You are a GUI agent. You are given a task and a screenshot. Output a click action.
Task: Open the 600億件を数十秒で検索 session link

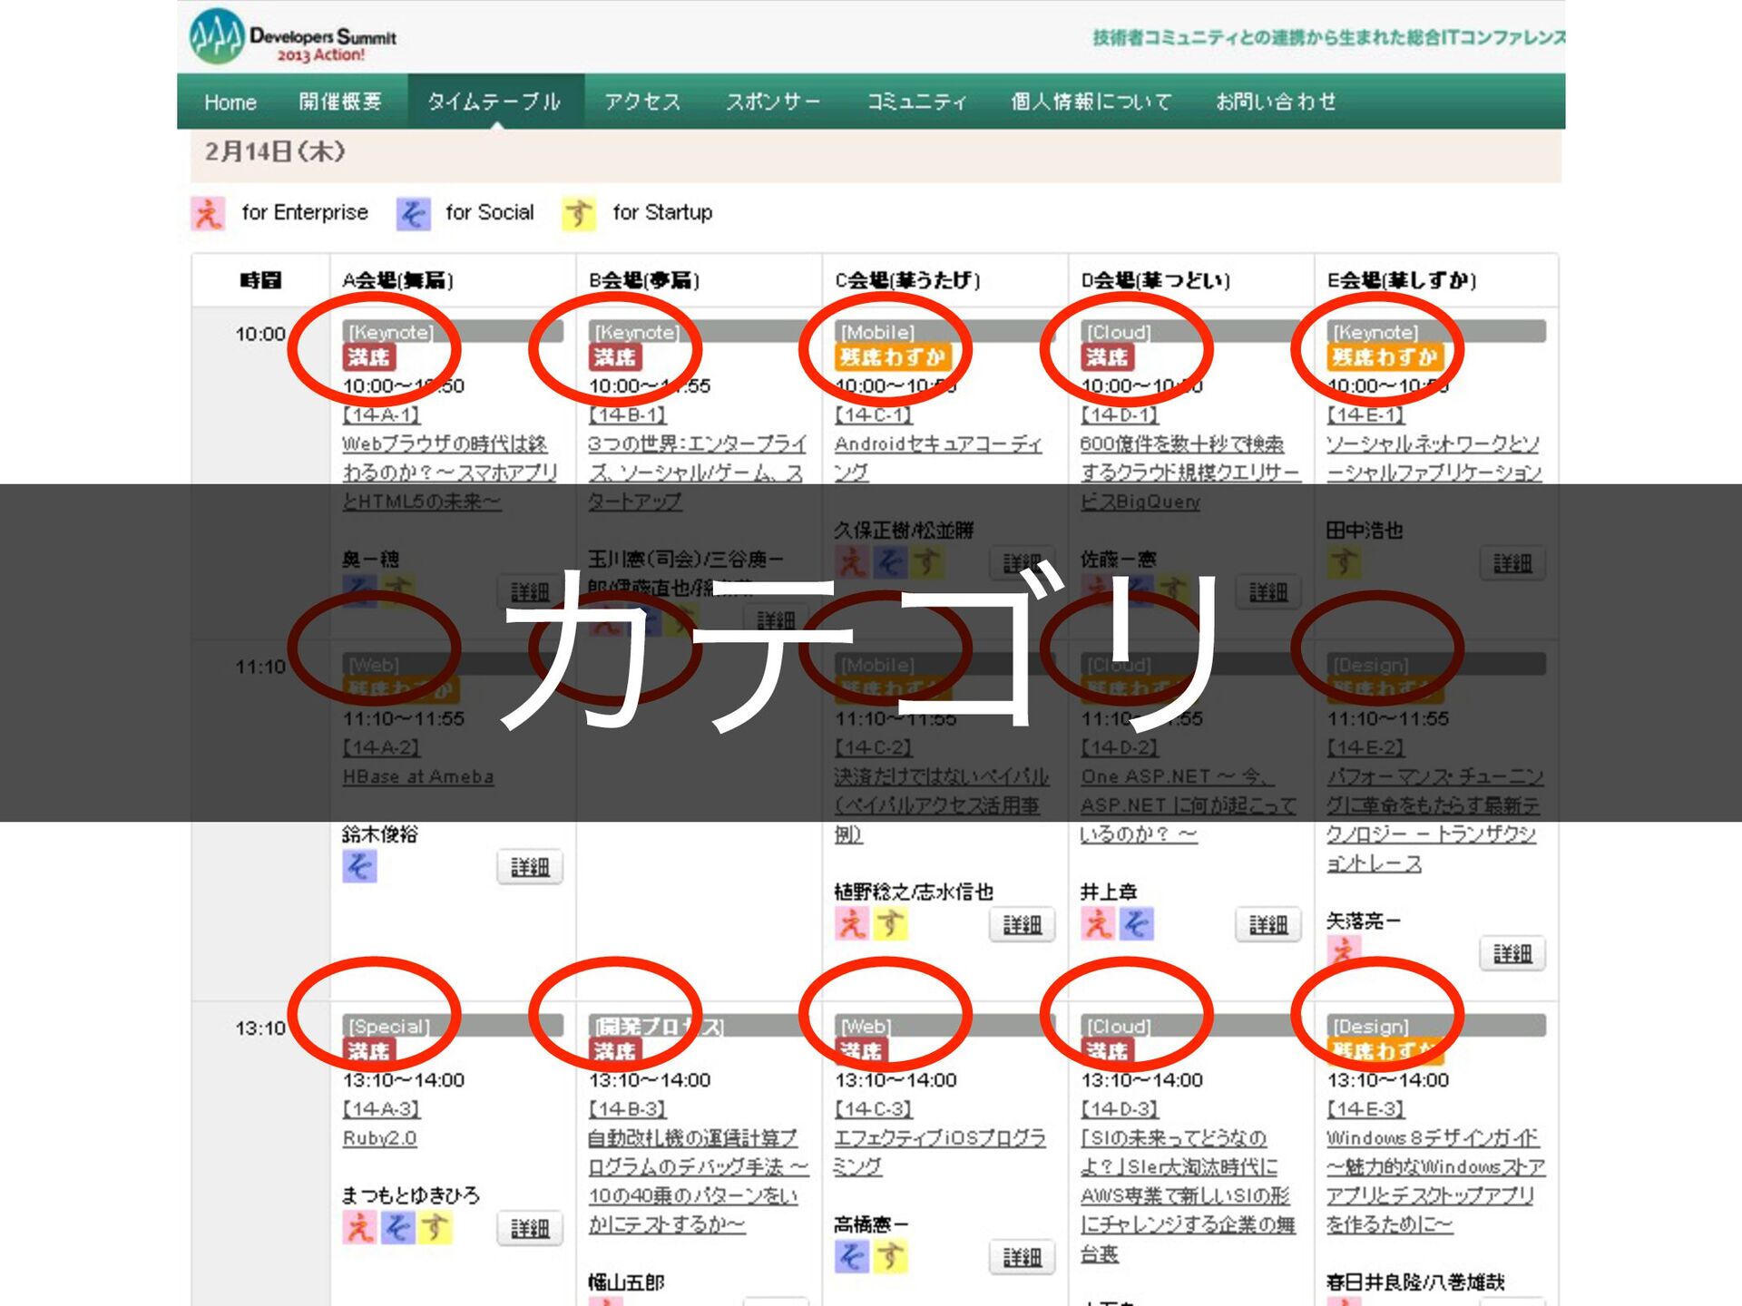[1190, 473]
